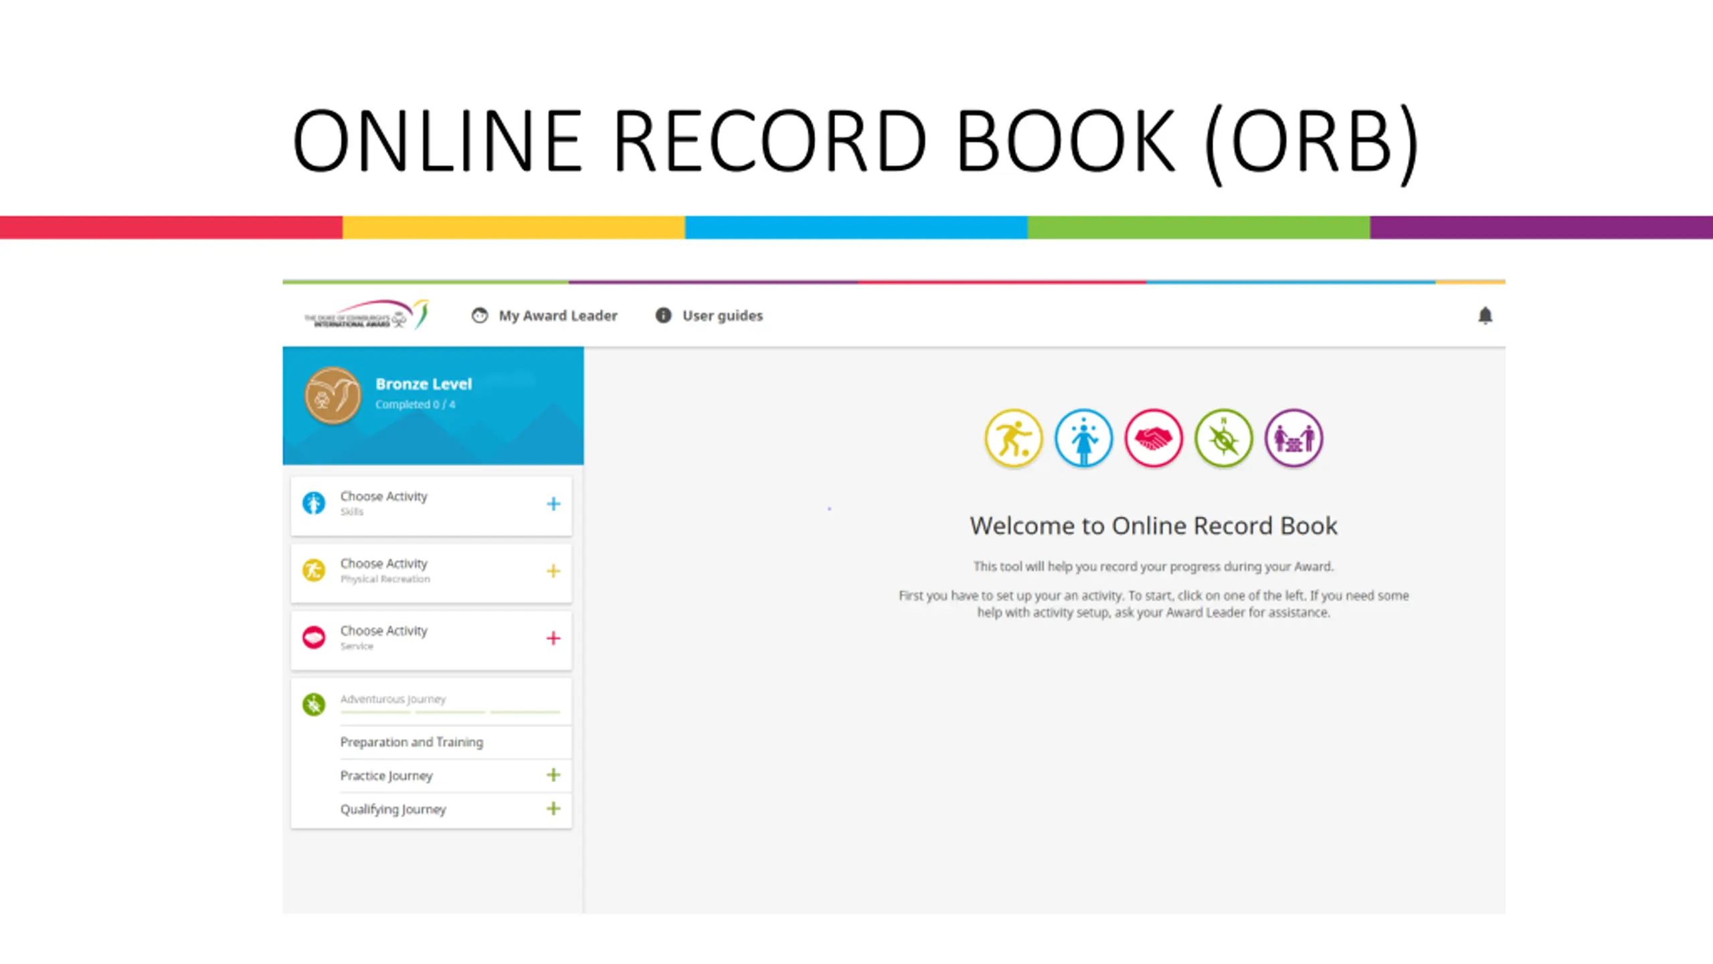Add Physical Recreation activity with yellow plus
The image size is (1713, 964).
pyautogui.click(x=553, y=571)
